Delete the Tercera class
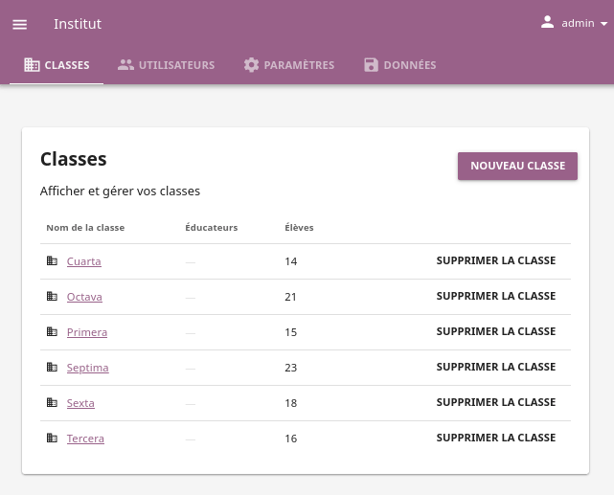The width and height of the screenshot is (614, 495). [496, 438]
